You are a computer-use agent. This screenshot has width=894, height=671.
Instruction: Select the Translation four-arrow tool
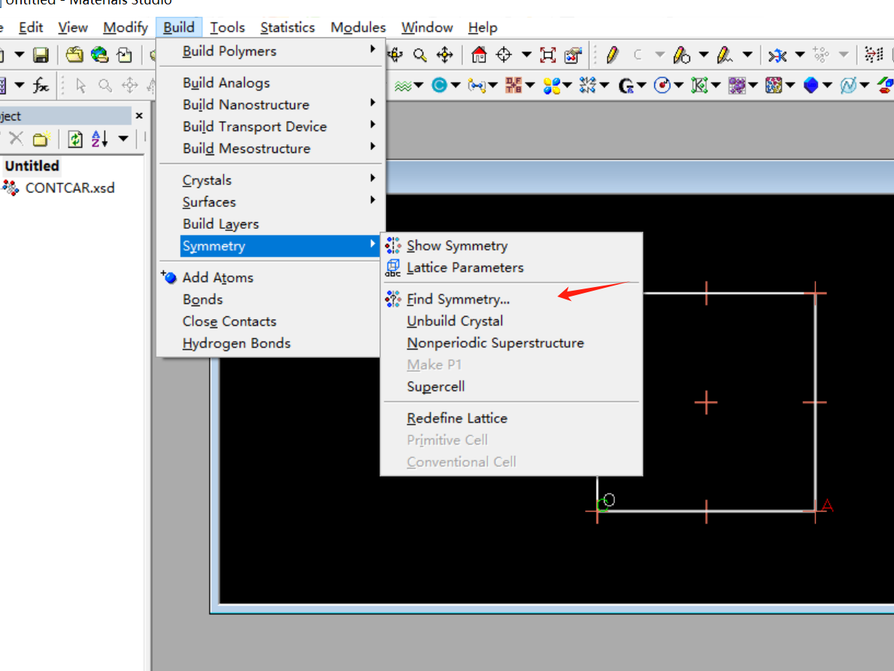(444, 55)
